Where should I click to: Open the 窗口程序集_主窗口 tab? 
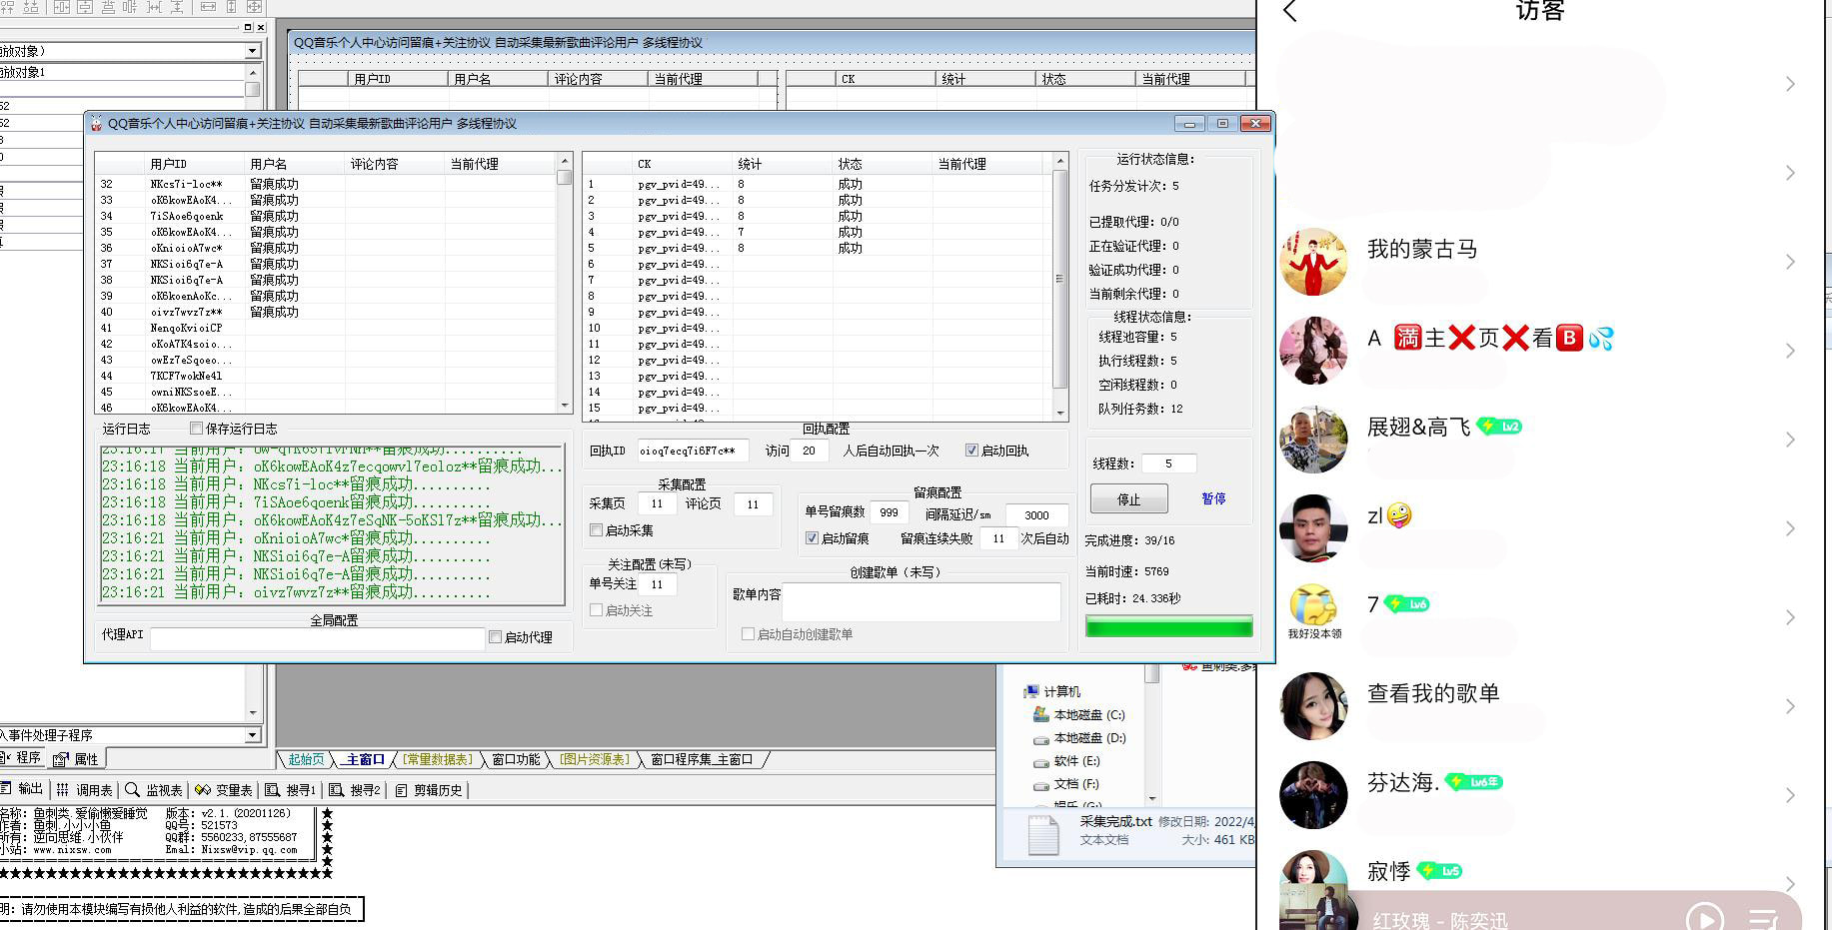(702, 760)
